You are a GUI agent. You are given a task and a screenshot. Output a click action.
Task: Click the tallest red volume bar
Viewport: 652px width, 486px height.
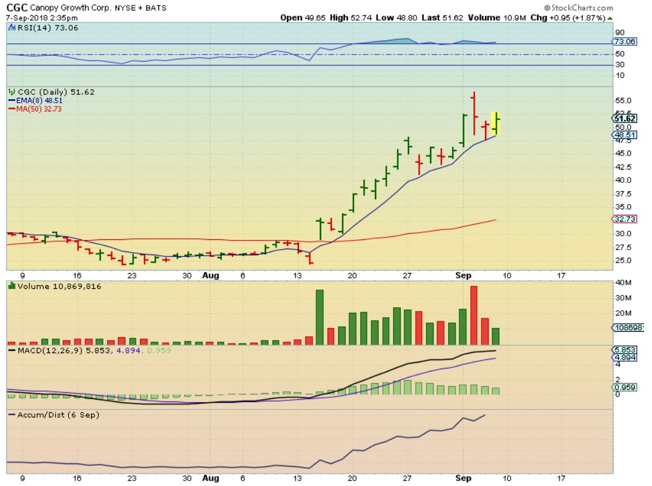[x=473, y=315]
